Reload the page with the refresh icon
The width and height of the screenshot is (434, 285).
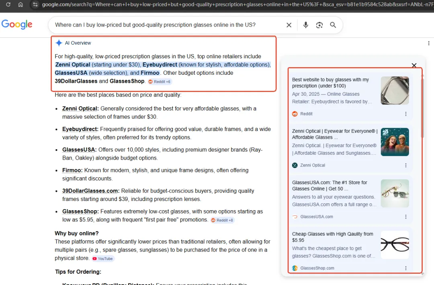pyautogui.click(x=8, y=4)
